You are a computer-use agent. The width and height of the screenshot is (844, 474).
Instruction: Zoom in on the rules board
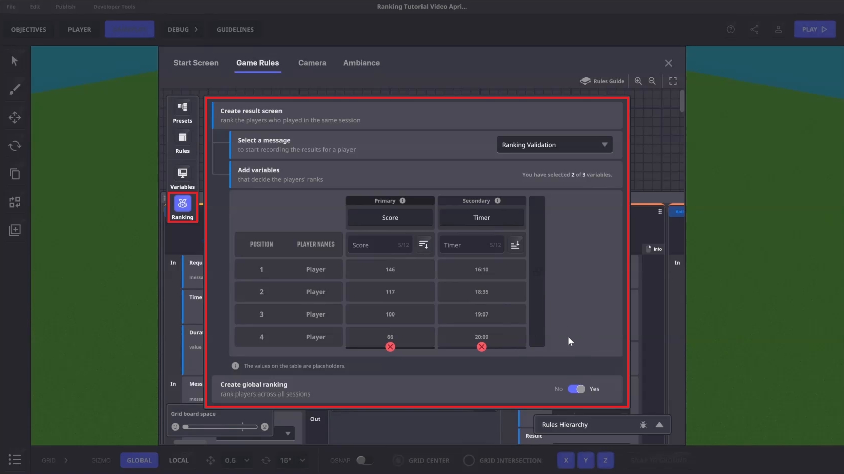(x=638, y=81)
